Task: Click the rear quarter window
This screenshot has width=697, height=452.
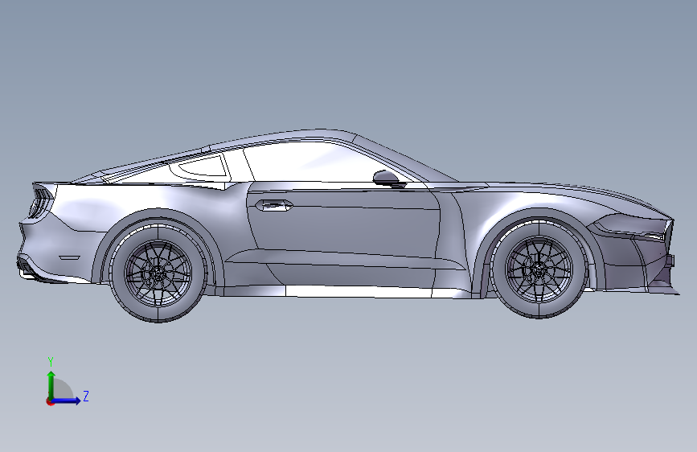Action: tap(204, 166)
